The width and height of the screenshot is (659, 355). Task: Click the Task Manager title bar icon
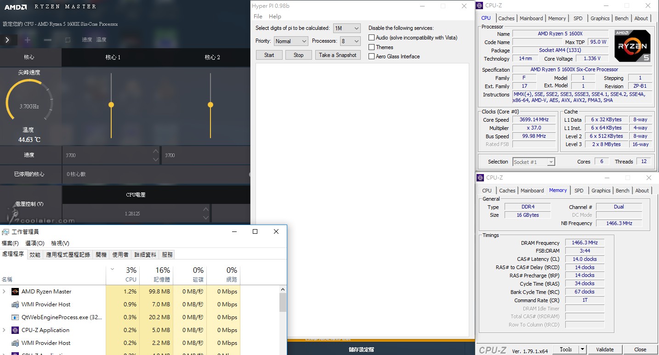6,231
